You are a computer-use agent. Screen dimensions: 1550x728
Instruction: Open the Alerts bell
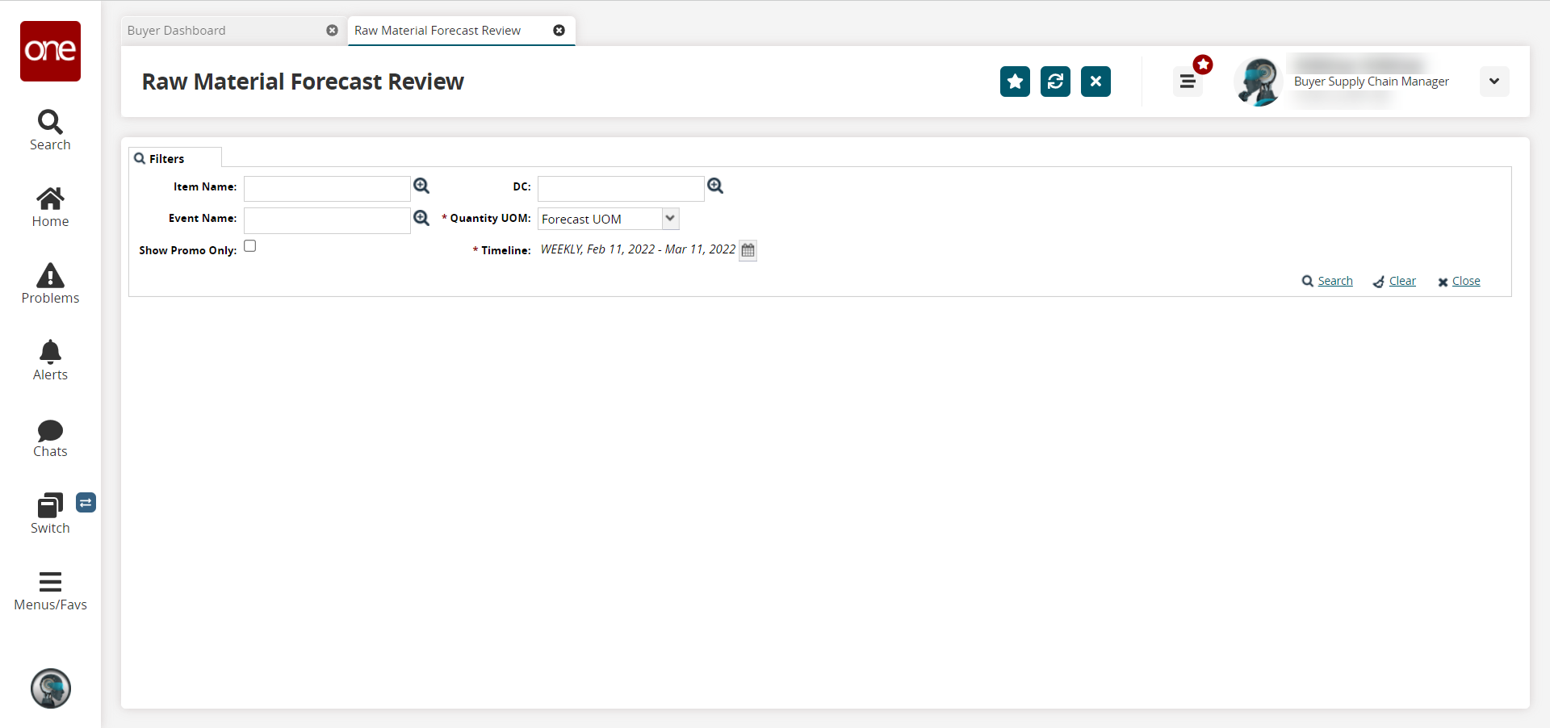[x=50, y=361]
